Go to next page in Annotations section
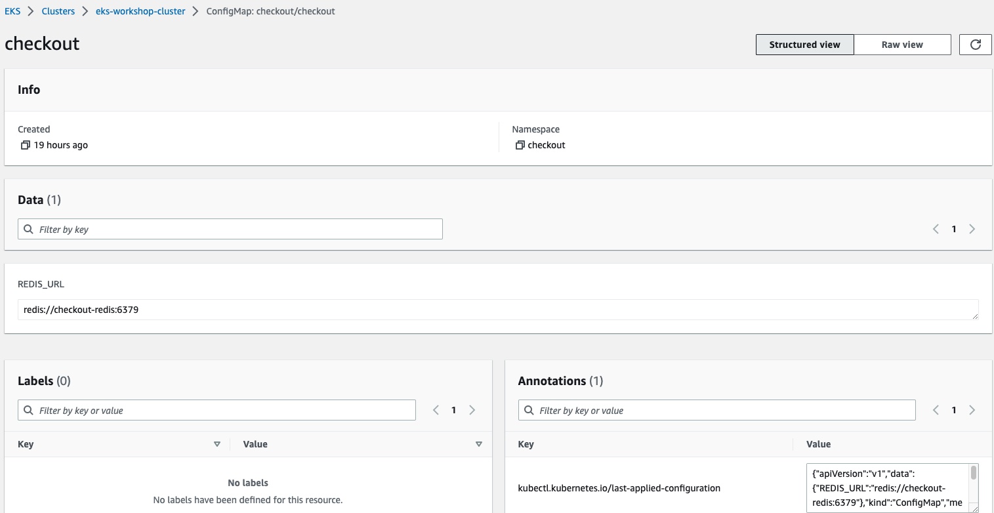 tap(972, 410)
